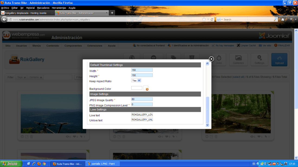
Task: Click the dialog scrollbar up arrow
Action: [207, 64]
